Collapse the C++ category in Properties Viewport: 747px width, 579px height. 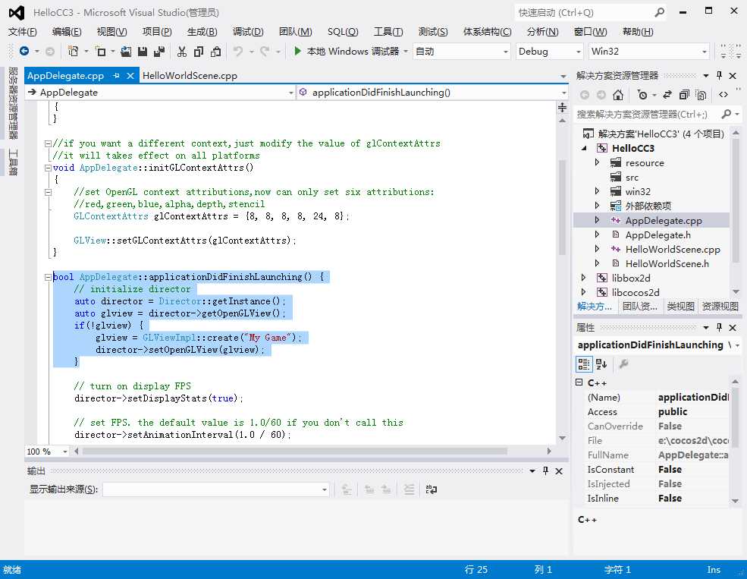[579, 382]
